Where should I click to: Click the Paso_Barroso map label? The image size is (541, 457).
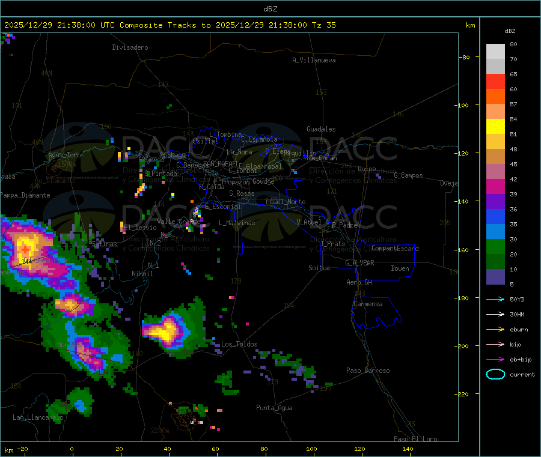[x=368, y=371]
